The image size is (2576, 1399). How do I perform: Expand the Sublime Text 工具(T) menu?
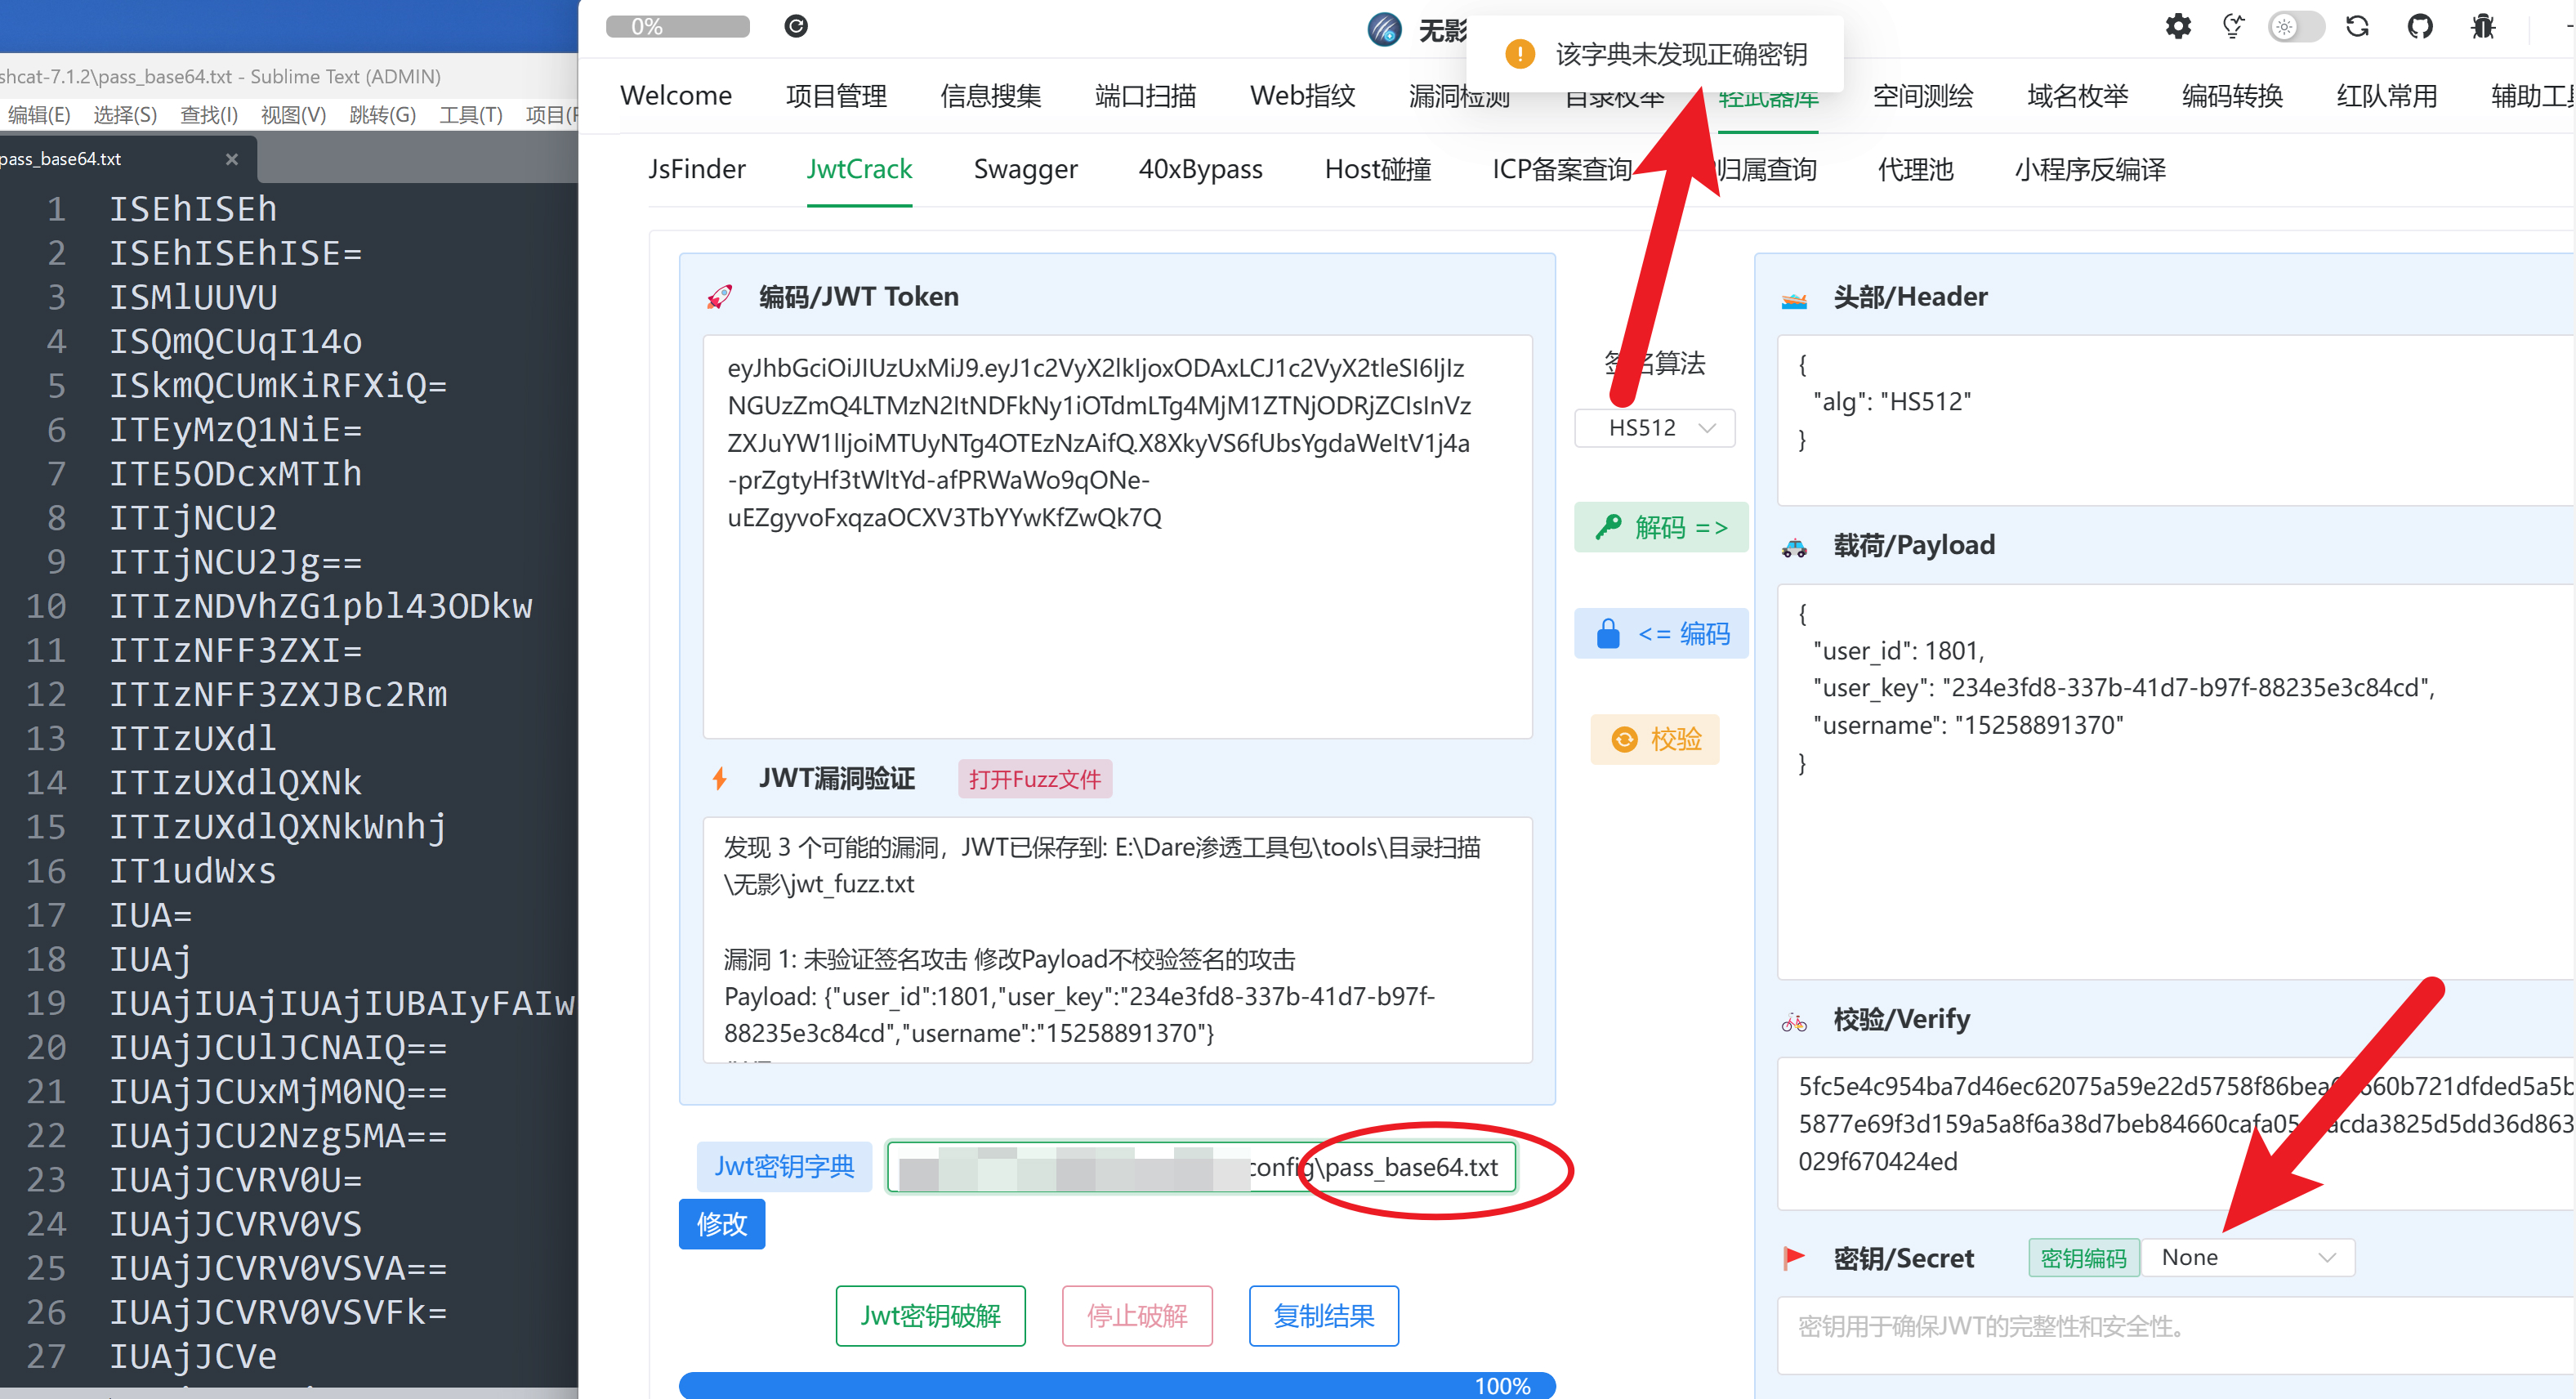470,114
